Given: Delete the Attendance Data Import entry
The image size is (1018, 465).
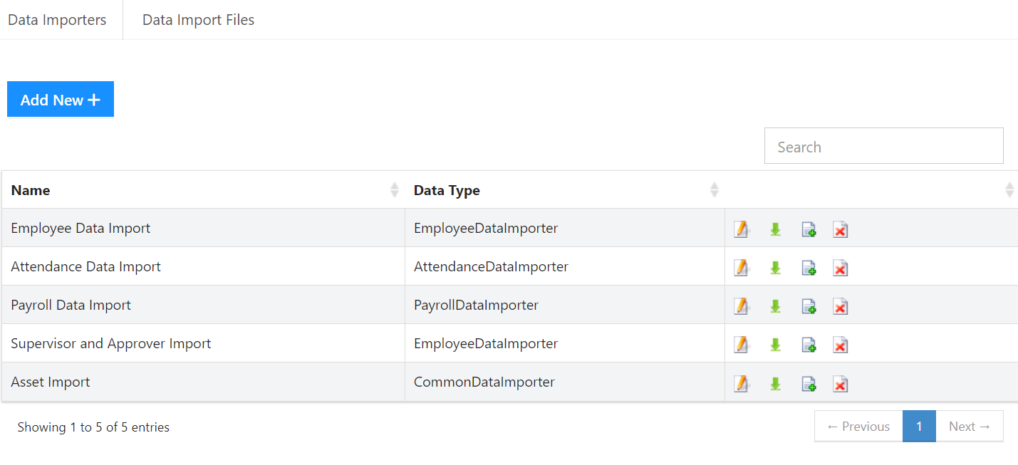Looking at the screenshot, I should tap(840, 267).
